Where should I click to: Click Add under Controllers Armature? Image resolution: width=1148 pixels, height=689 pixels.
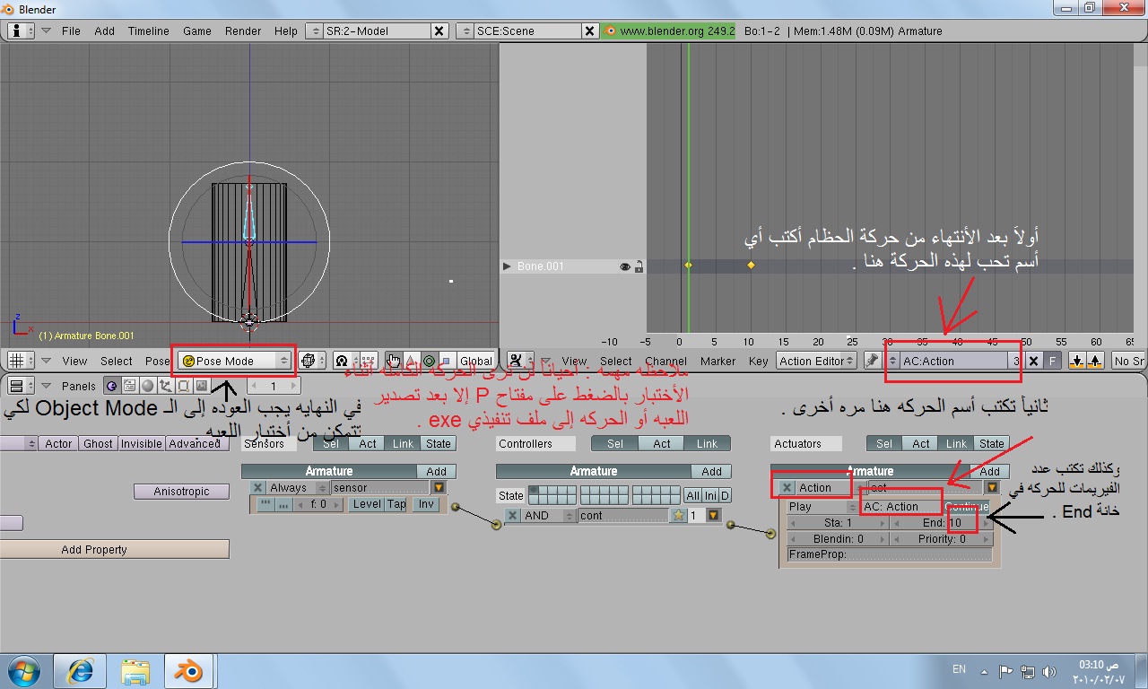point(711,471)
